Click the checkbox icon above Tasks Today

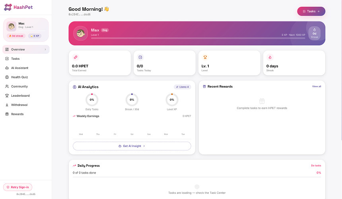140,57
